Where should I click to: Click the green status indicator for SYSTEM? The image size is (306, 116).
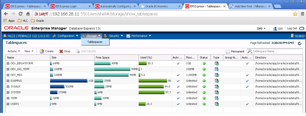[204, 92]
